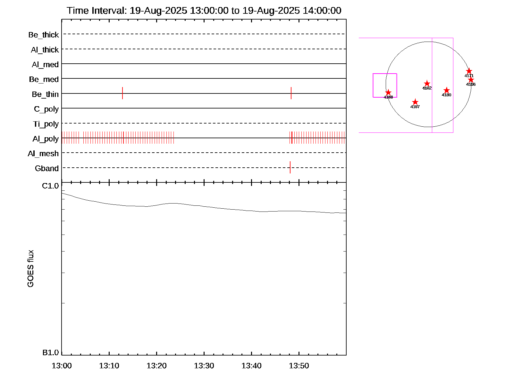The width and height of the screenshot is (513, 384).
Task: Click the second red tick on Be_thin row
Action: [291, 93]
